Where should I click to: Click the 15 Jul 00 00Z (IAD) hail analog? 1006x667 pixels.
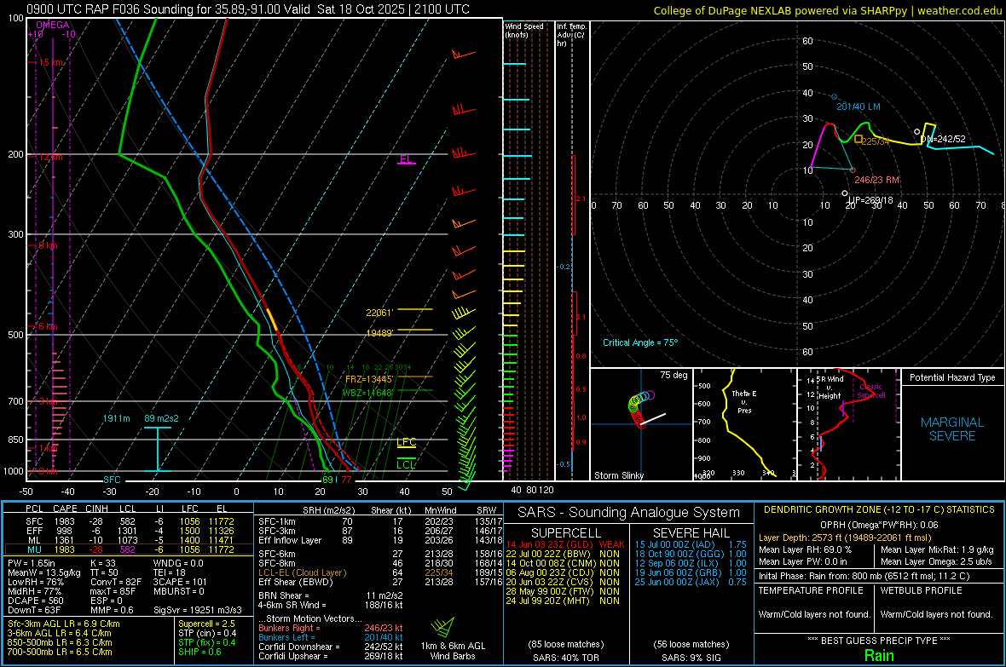691,544
